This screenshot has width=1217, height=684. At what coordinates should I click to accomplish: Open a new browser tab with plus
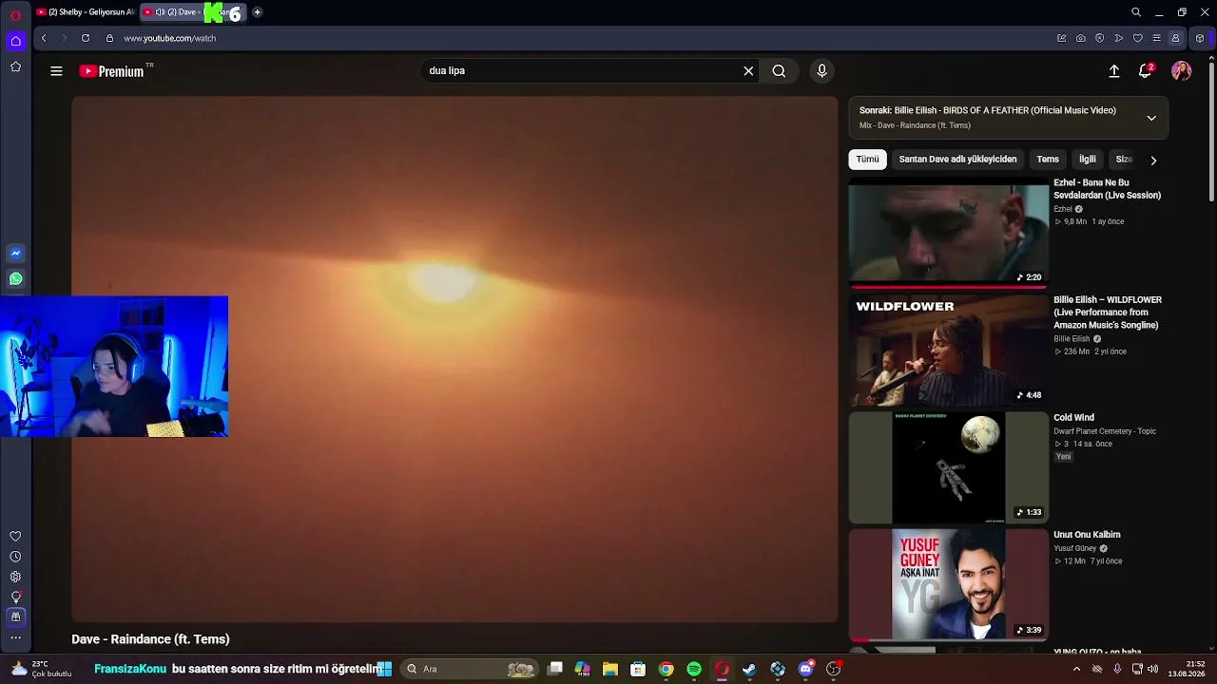(x=257, y=12)
